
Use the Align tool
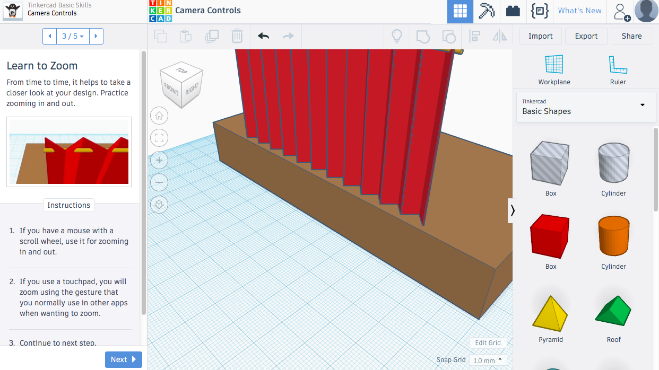(x=474, y=36)
